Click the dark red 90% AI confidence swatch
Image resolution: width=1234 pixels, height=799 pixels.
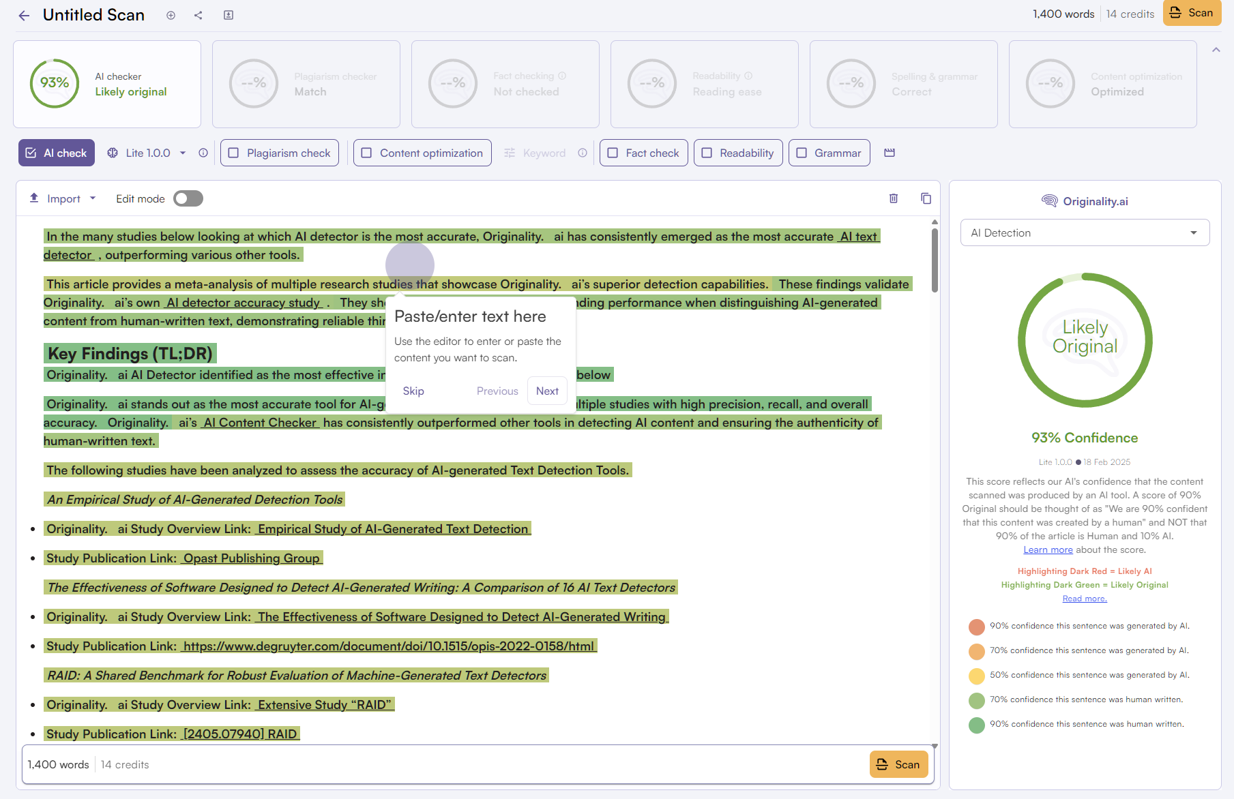click(977, 627)
